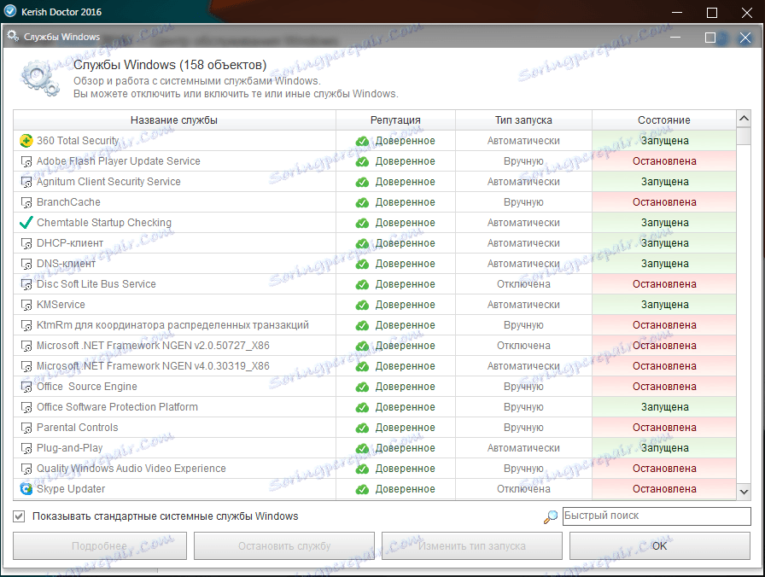The height and width of the screenshot is (577, 765).
Task: Select the Adobe Flash Player Update Service name
Action: [x=119, y=161]
